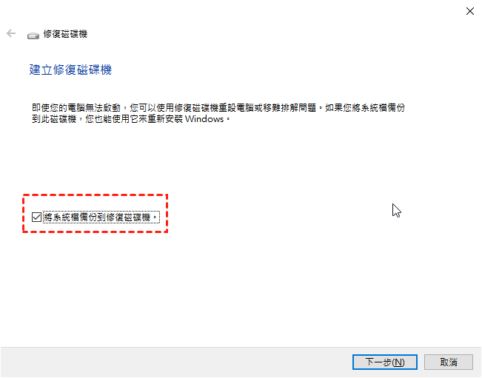Screen dimensions: 482x378
Task: Click the word Windows in the description
Action: pos(204,119)
